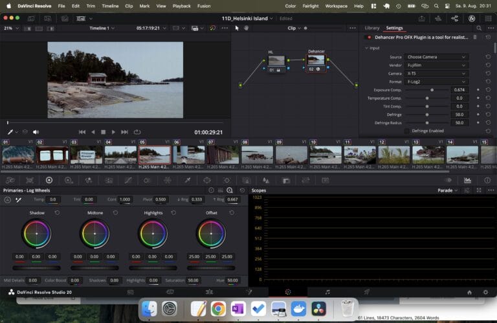The height and width of the screenshot is (323, 497).
Task: Open the Fairlight menu
Action: (x=311, y=6)
